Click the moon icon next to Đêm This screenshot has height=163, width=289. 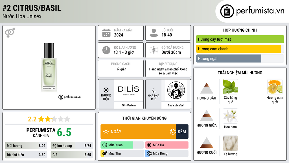click(173, 132)
